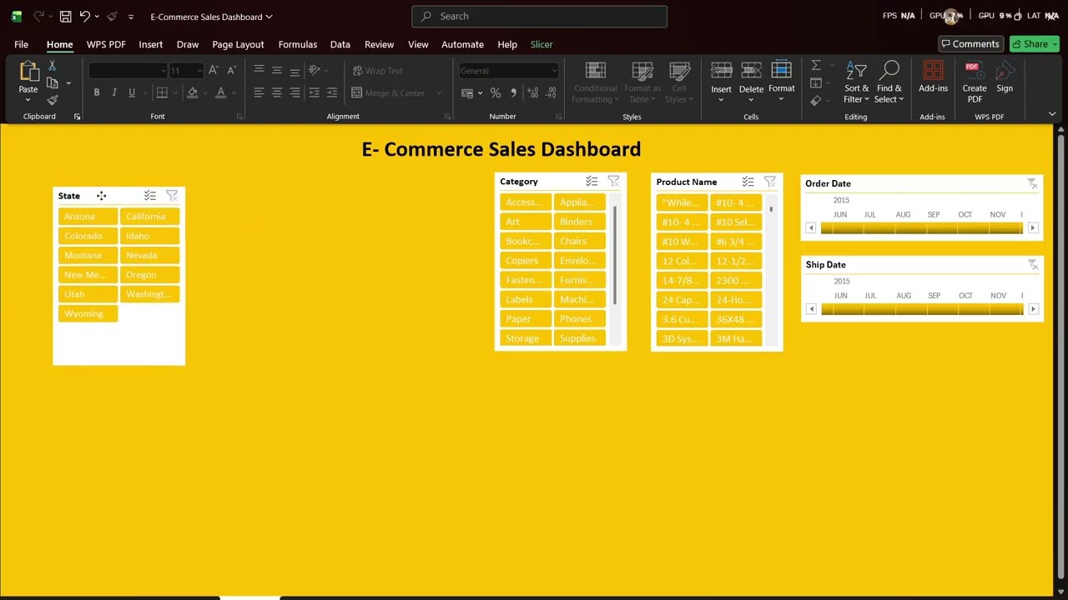
Task: Open the Comments pane button
Action: [970, 44]
